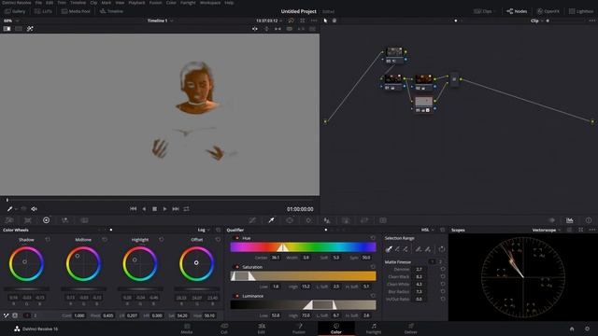Screen dimensions: 598x336
Task: Jump to the last frame
Action: pyautogui.click(x=176, y=209)
